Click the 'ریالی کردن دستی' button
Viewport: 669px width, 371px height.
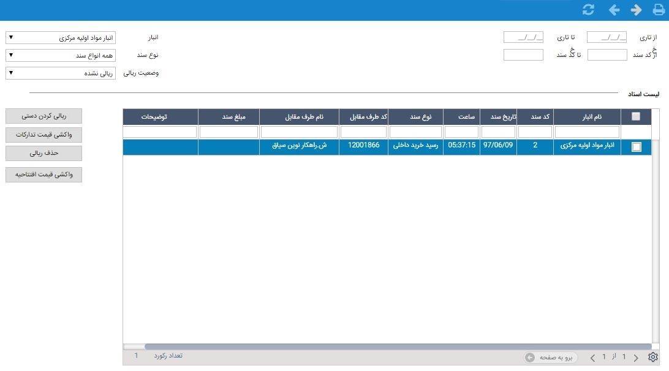(x=43, y=116)
